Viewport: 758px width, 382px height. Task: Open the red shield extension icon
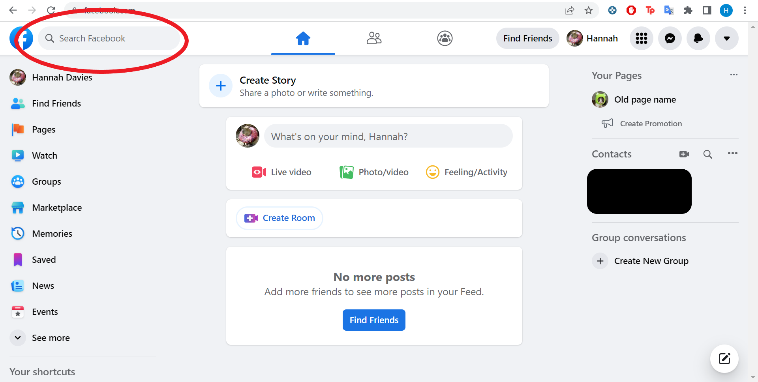[x=631, y=10]
